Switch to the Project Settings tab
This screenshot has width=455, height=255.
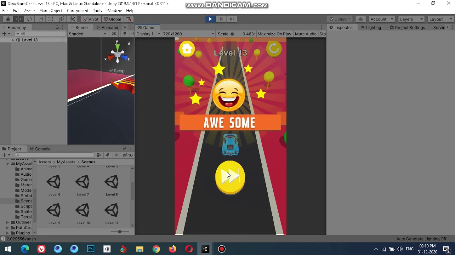[x=407, y=28]
